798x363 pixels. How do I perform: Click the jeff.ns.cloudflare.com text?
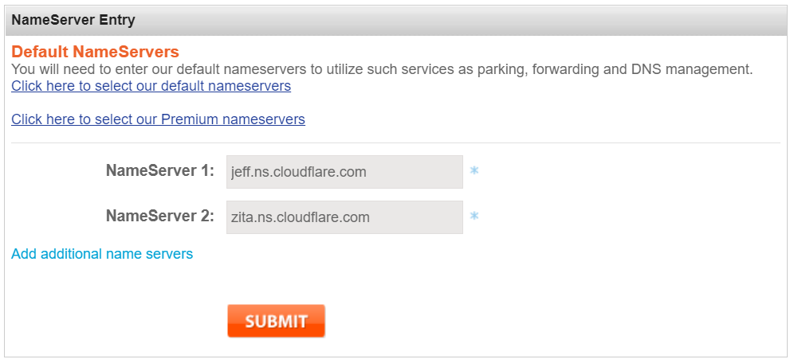tap(298, 172)
